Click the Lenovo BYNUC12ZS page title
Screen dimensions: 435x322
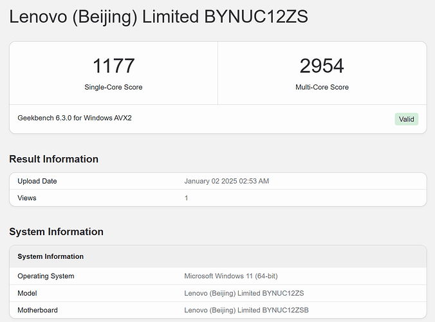pos(158,17)
